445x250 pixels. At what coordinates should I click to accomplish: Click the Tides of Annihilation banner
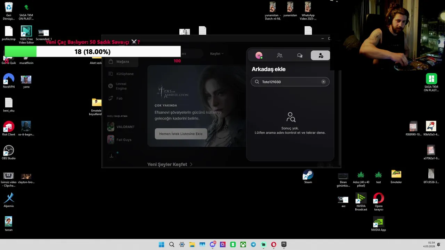(197, 106)
